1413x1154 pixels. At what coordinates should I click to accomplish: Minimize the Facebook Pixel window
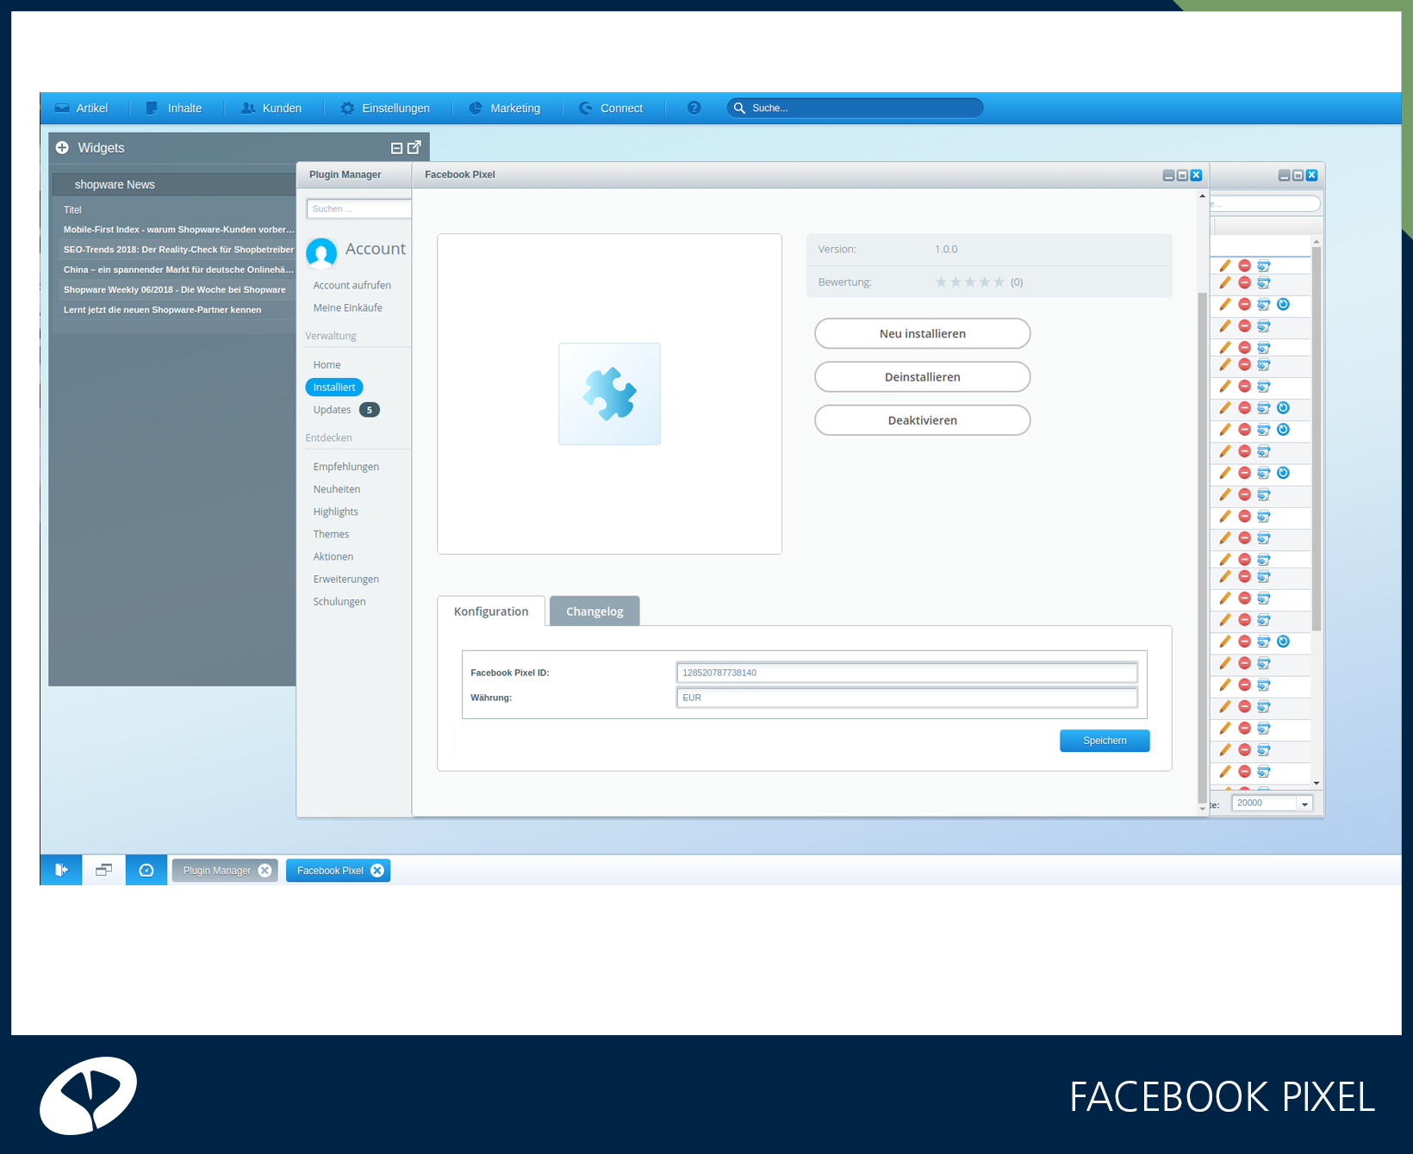coord(1168,175)
